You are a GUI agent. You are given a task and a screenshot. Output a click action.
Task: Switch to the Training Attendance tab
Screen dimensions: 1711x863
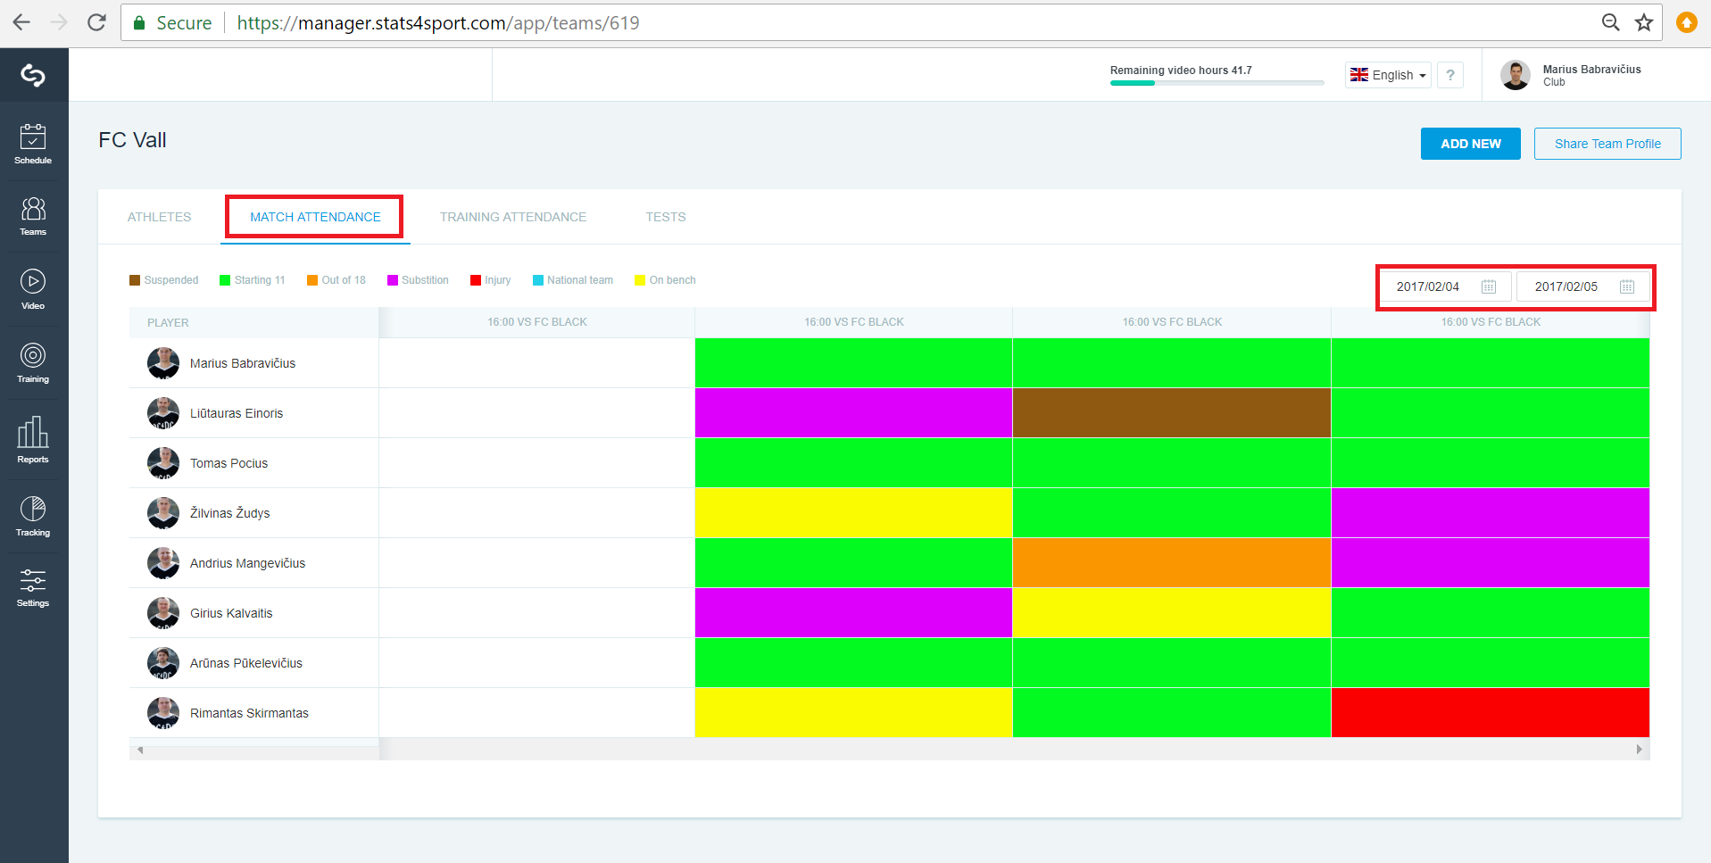[x=513, y=217]
